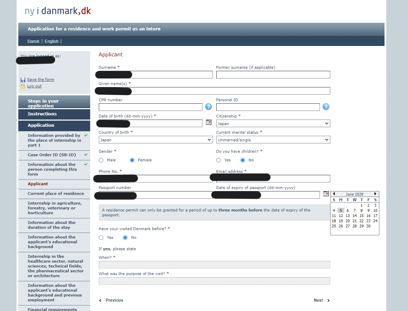Pick June 30 in the calendar
This screenshot has width=408, height=311.
[369, 226]
